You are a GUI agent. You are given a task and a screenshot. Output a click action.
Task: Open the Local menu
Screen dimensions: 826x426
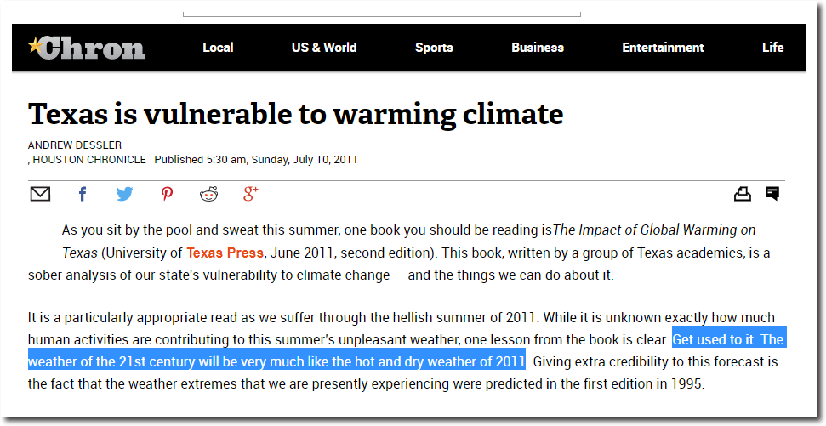pyautogui.click(x=218, y=48)
